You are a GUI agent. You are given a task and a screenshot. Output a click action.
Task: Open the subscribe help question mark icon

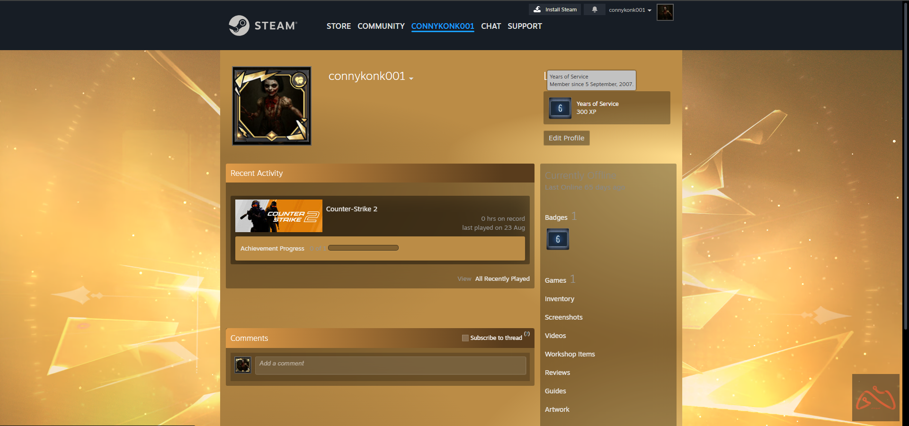527,334
